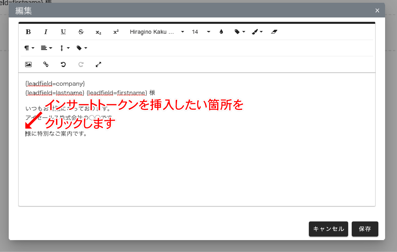Apply strikethrough to text
The width and height of the screenshot is (397, 252).
(x=81, y=32)
